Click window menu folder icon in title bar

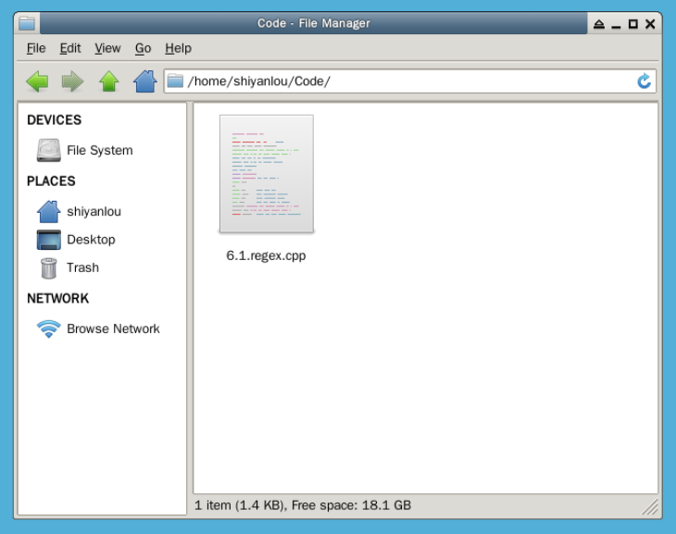27,23
